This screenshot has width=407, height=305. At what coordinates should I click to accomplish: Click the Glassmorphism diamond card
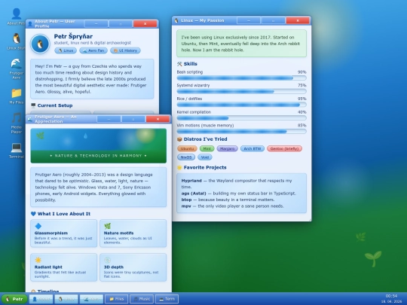(x=63, y=233)
